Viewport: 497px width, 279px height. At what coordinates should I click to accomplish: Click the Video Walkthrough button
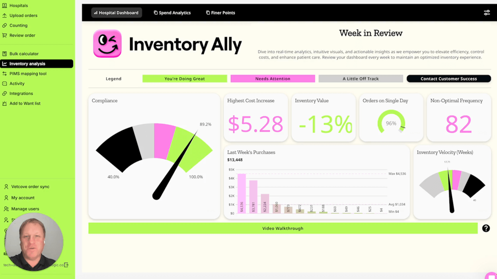click(283, 228)
